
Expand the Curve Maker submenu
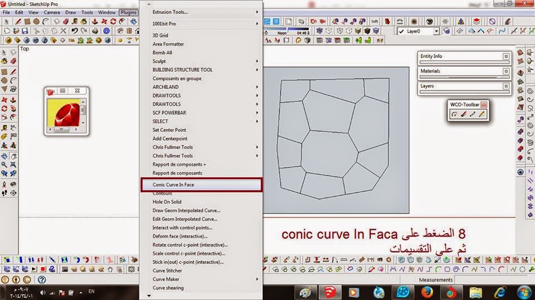(x=201, y=279)
